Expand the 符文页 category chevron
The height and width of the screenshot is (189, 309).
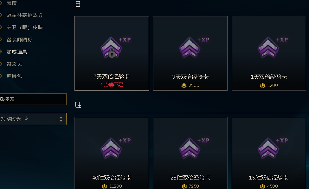[x=1, y=64]
